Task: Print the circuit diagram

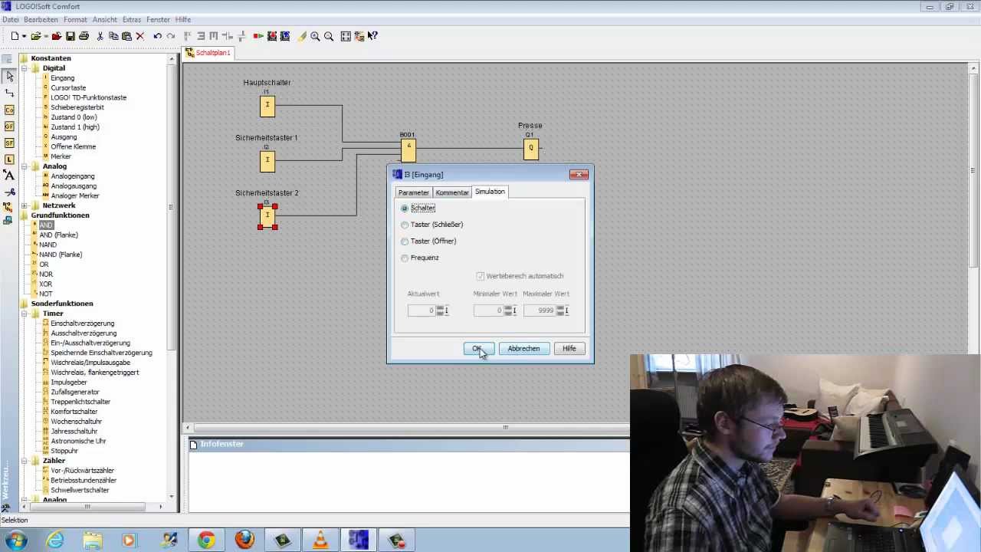Action: pyautogui.click(x=84, y=36)
